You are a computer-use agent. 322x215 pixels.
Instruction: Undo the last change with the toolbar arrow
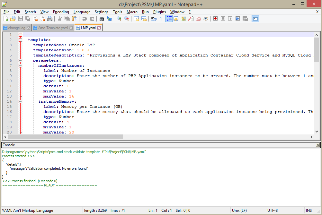pyautogui.click(x=84, y=19)
